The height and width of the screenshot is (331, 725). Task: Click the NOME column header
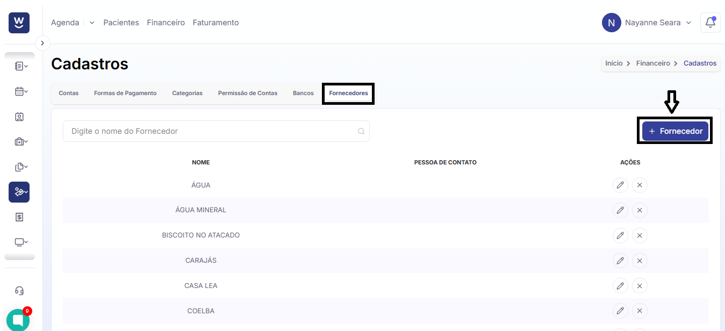point(201,162)
